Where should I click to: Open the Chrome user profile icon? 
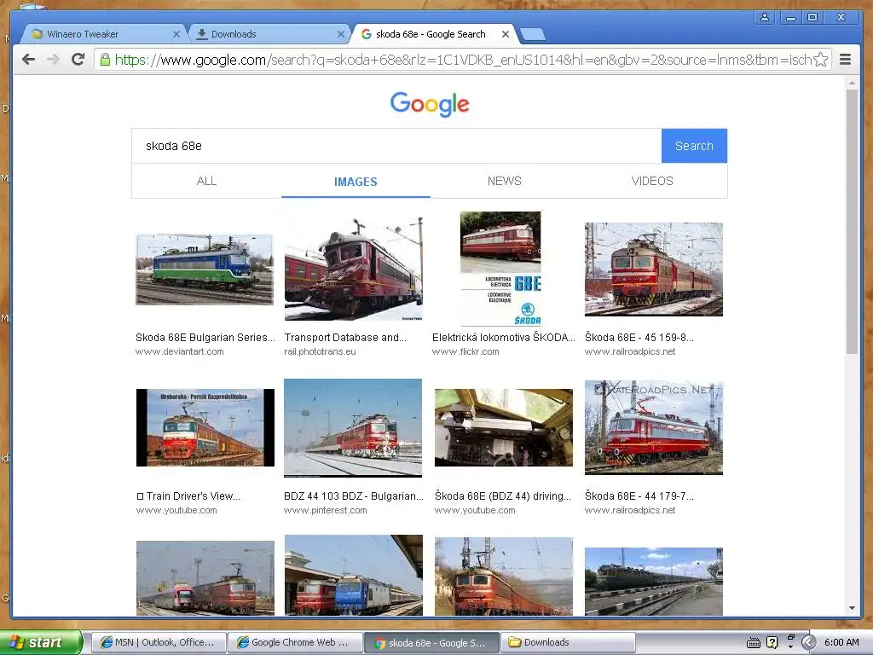[765, 17]
